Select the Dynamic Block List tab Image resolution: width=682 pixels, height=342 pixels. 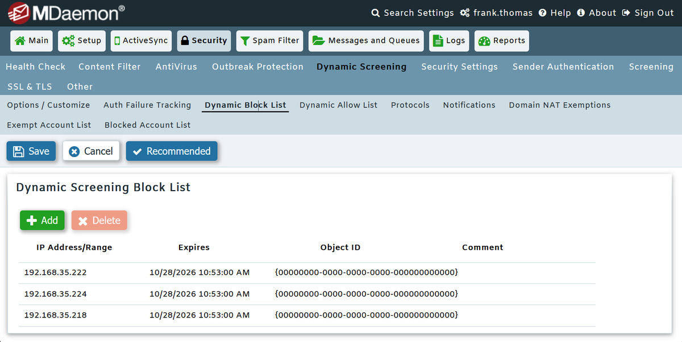click(246, 105)
